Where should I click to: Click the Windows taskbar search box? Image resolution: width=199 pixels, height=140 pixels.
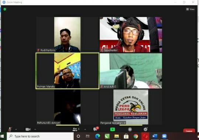point(40,136)
